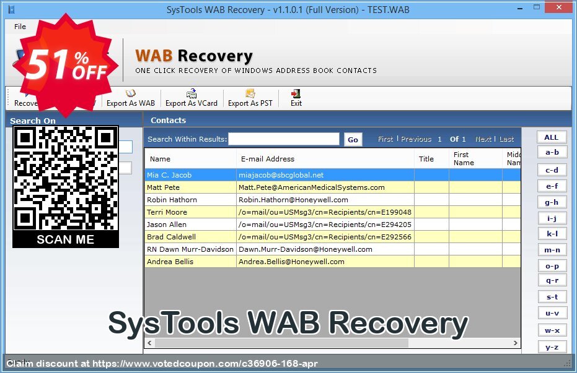The height and width of the screenshot is (373, 577).
Task: Filter contacts by o-p
Action: [552, 266]
